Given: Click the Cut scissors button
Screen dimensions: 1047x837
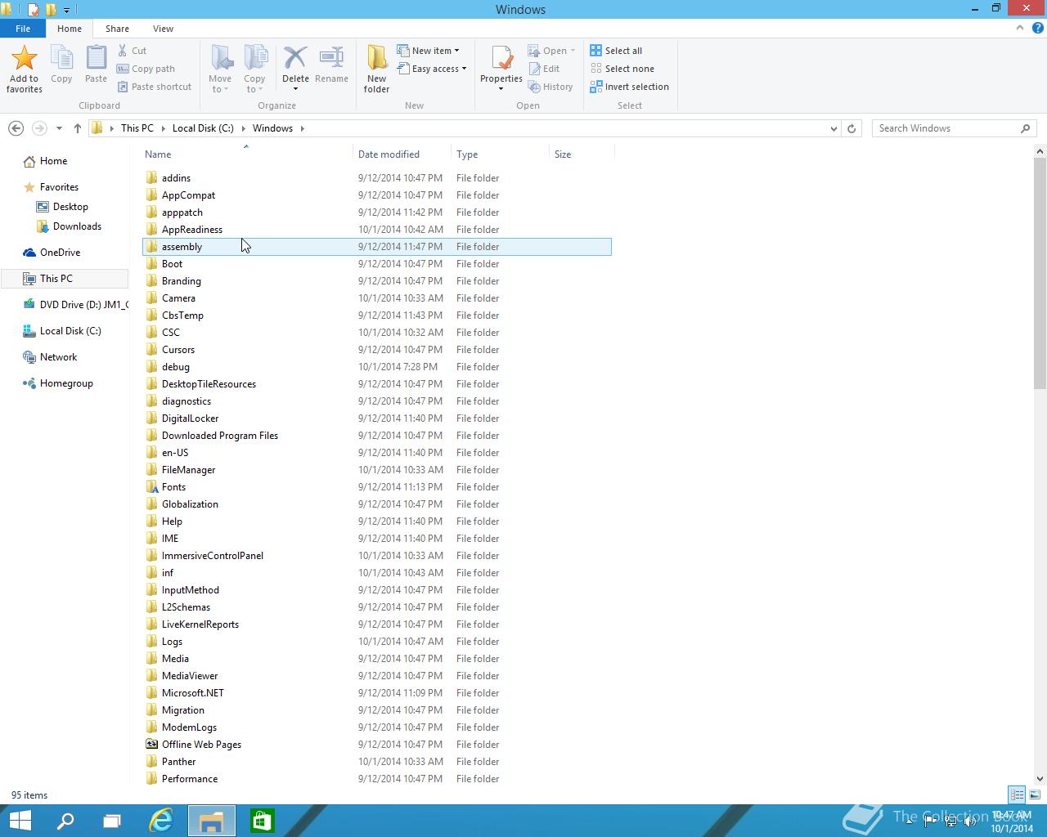Looking at the screenshot, I should coord(133,51).
